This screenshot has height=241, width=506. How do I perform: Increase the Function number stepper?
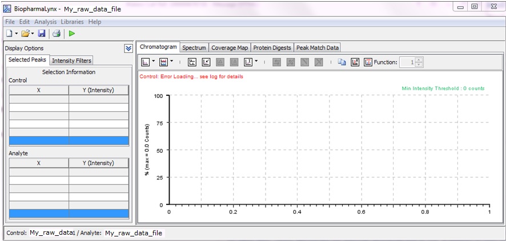click(x=419, y=60)
